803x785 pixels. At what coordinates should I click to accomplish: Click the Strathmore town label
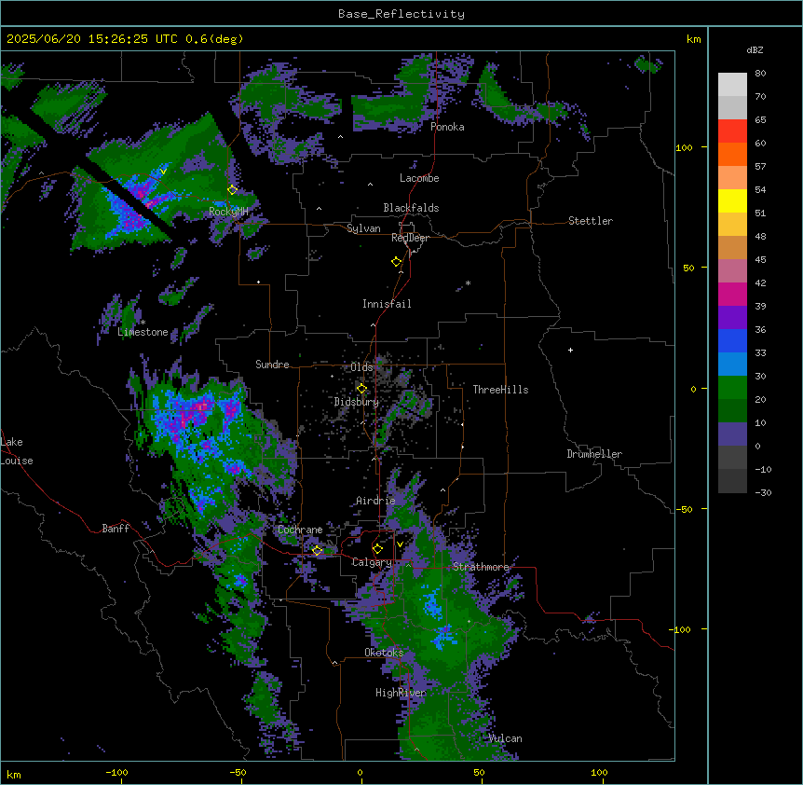(481, 567)
